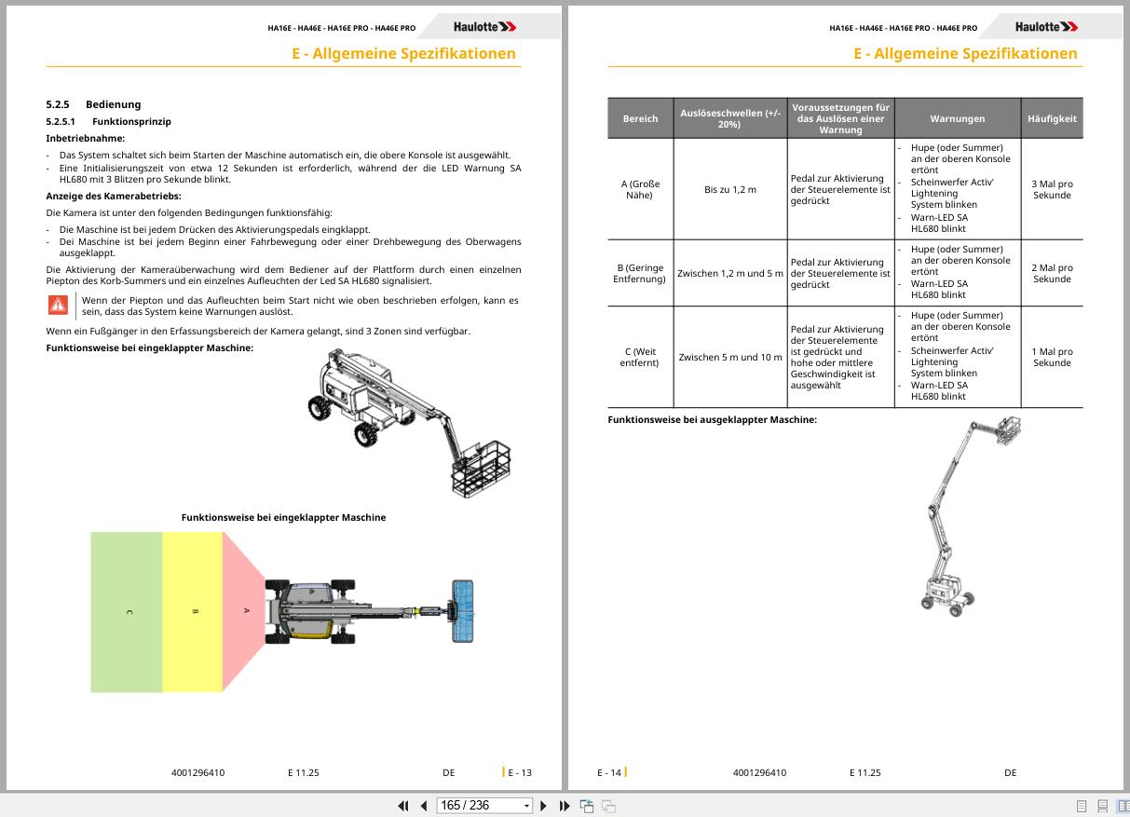Jump to last page button

click(x=565, y=806)
